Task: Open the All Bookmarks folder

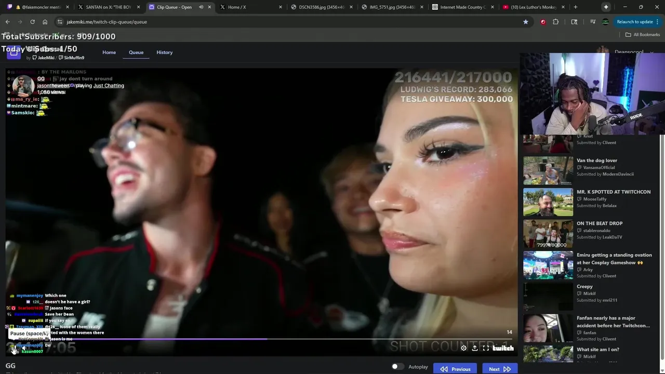Action: coord(643,35)
